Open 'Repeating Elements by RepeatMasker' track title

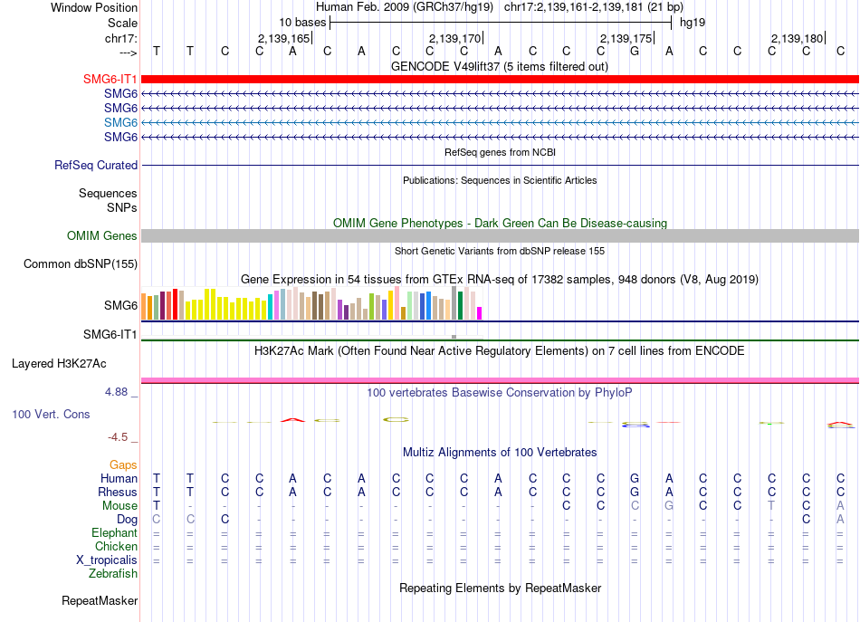tap(500, 588)
